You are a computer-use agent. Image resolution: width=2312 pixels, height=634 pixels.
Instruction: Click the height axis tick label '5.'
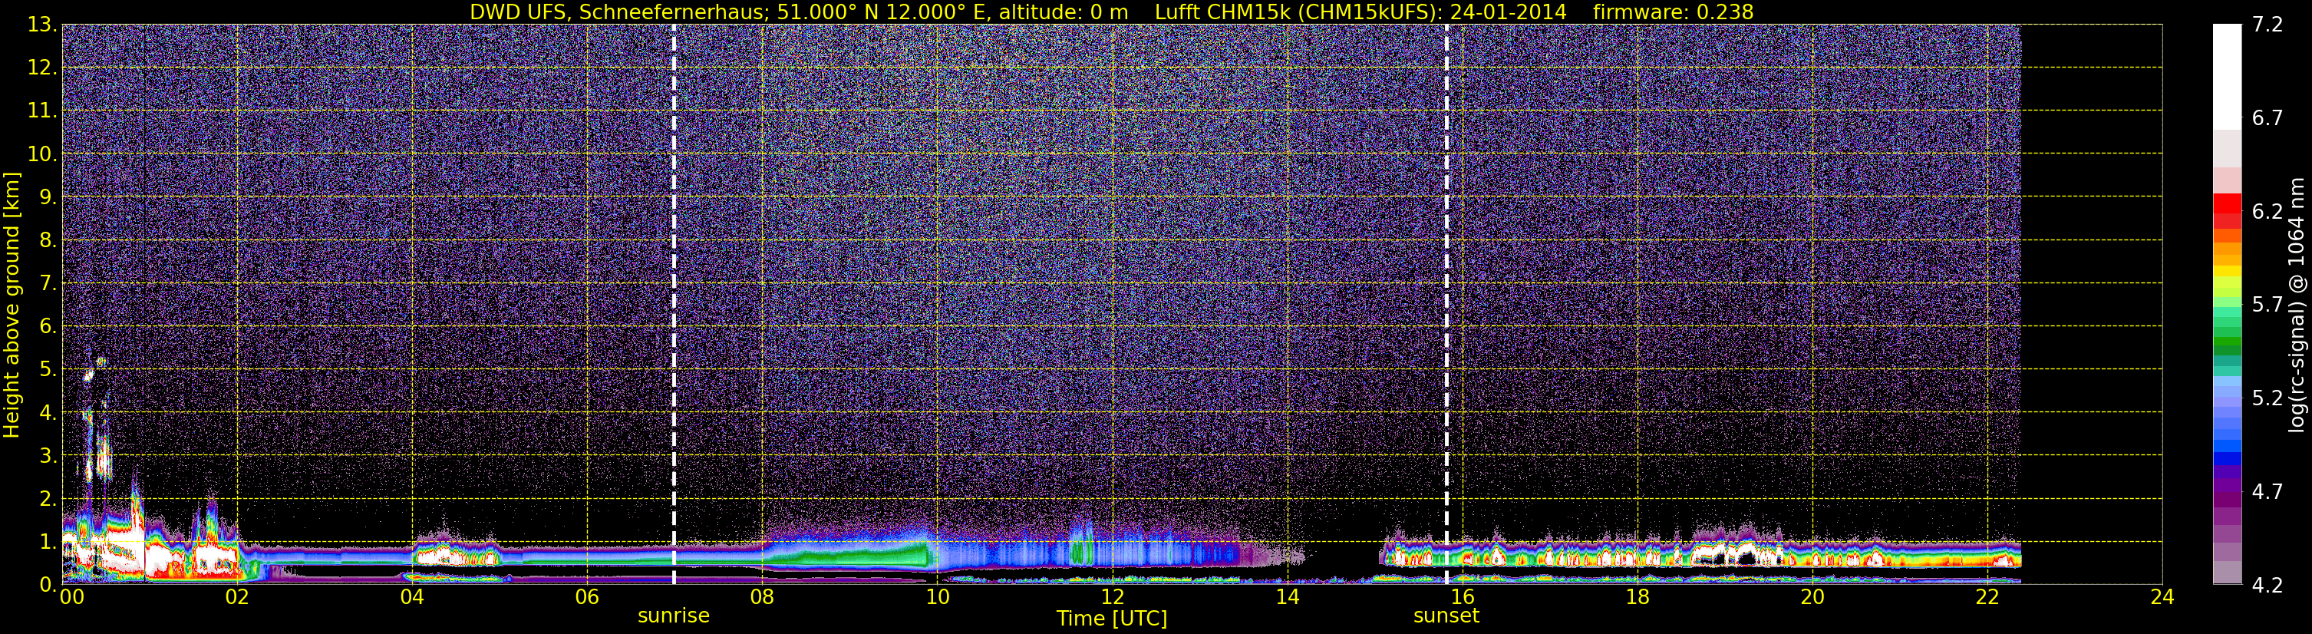pyautogui.click(x=47, y=370)
